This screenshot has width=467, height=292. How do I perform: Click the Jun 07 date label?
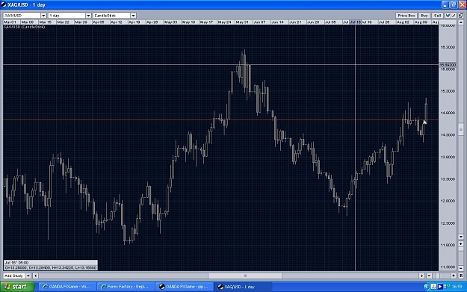[x=260, y=22]
